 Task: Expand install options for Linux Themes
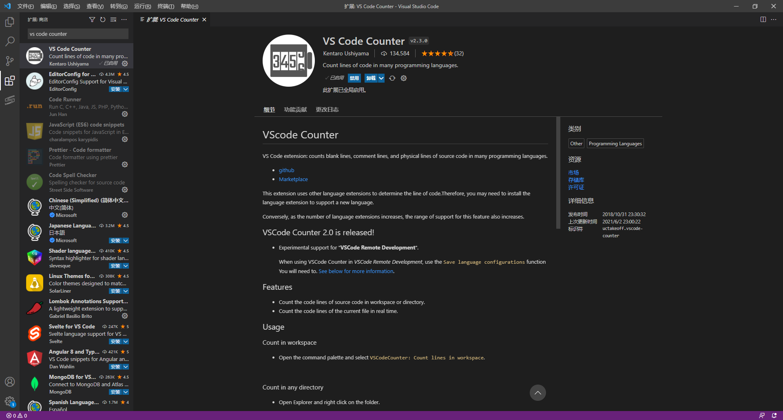point(126,291)
